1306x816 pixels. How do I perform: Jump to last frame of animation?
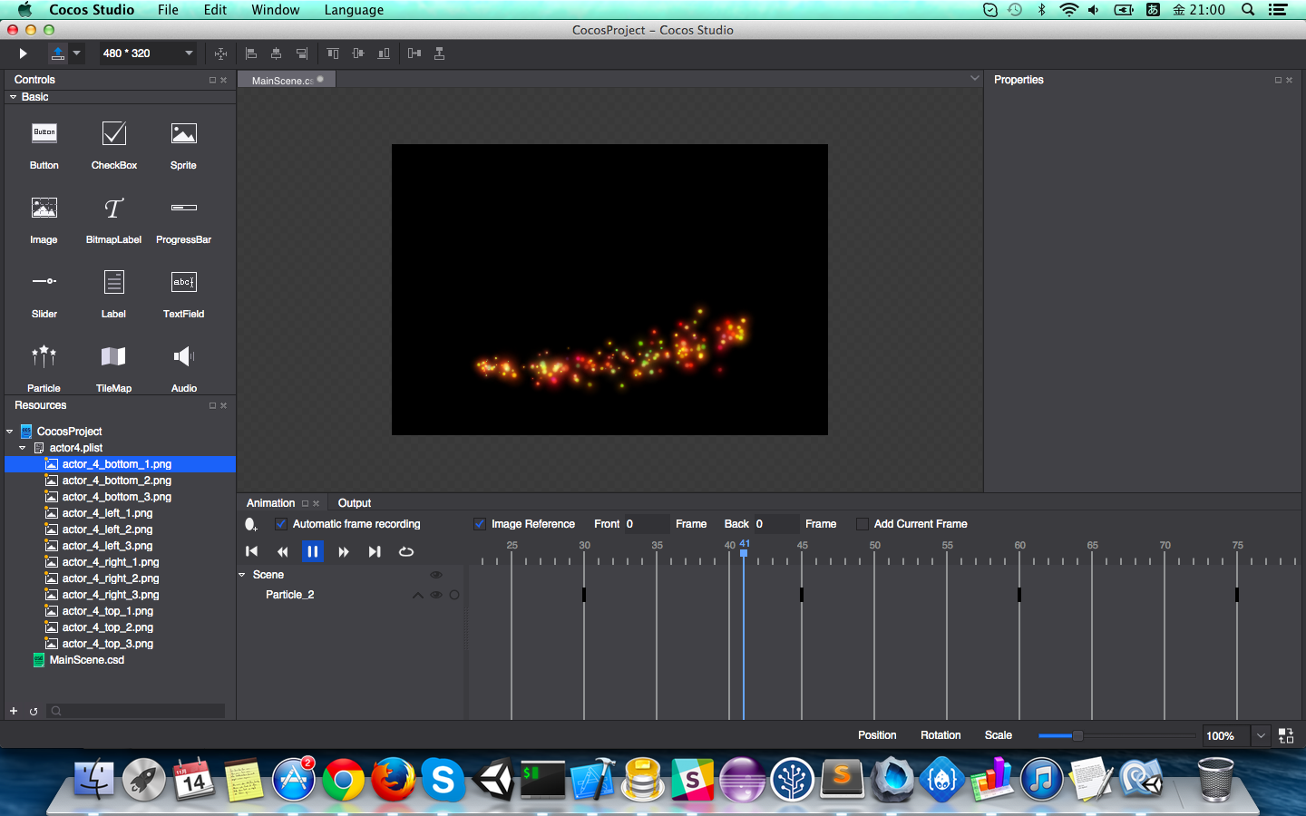tap(375, 551)
